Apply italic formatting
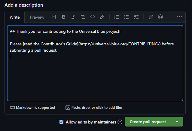This screenshot has height=131, width=192. tap(73, 17)
